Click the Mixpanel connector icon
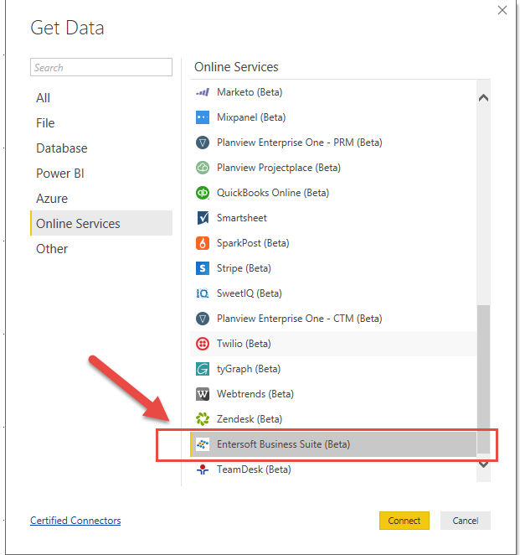 (203, 117)
